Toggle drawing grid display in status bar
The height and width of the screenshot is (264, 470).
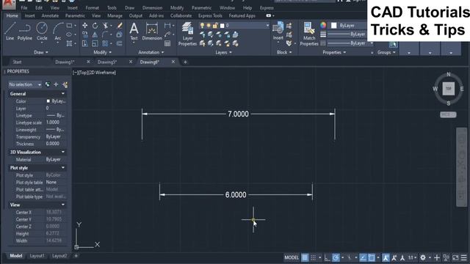coord(305,257)
